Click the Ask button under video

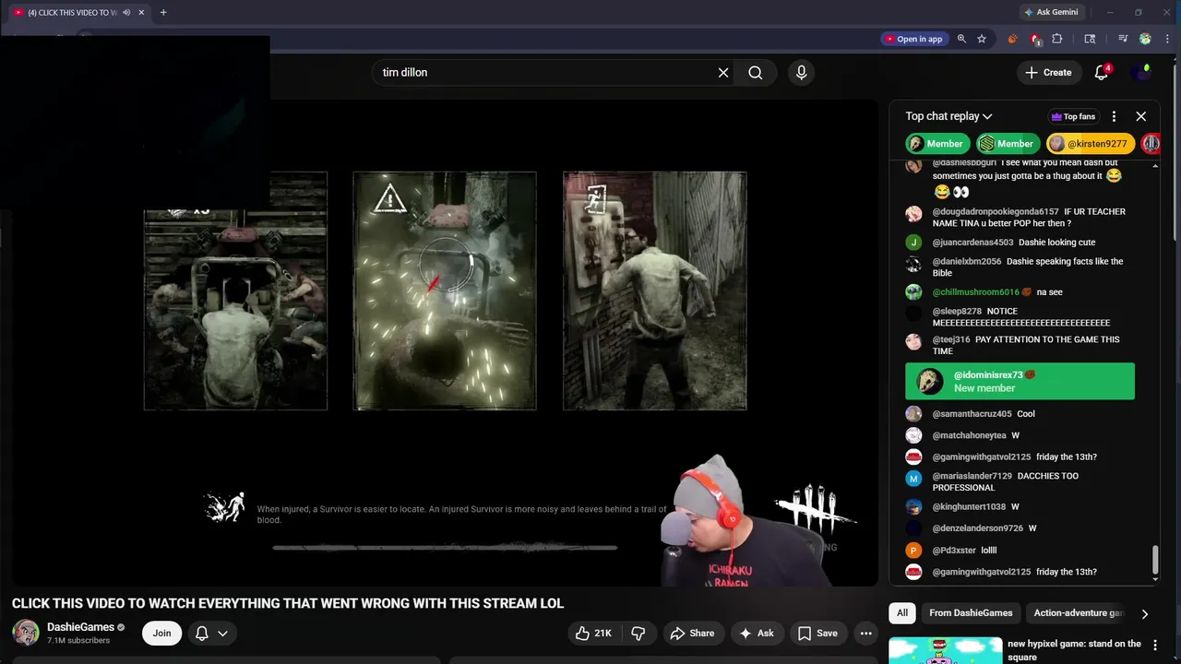click(x=757, y=633)
